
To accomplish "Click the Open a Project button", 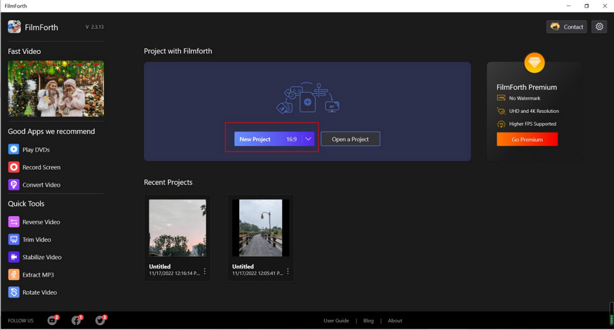I will [x=350, y=139].
